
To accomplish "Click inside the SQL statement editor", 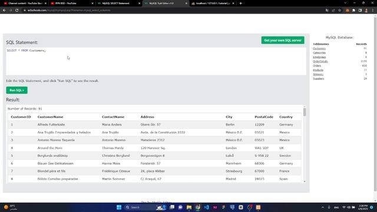I will coord(156,61).
